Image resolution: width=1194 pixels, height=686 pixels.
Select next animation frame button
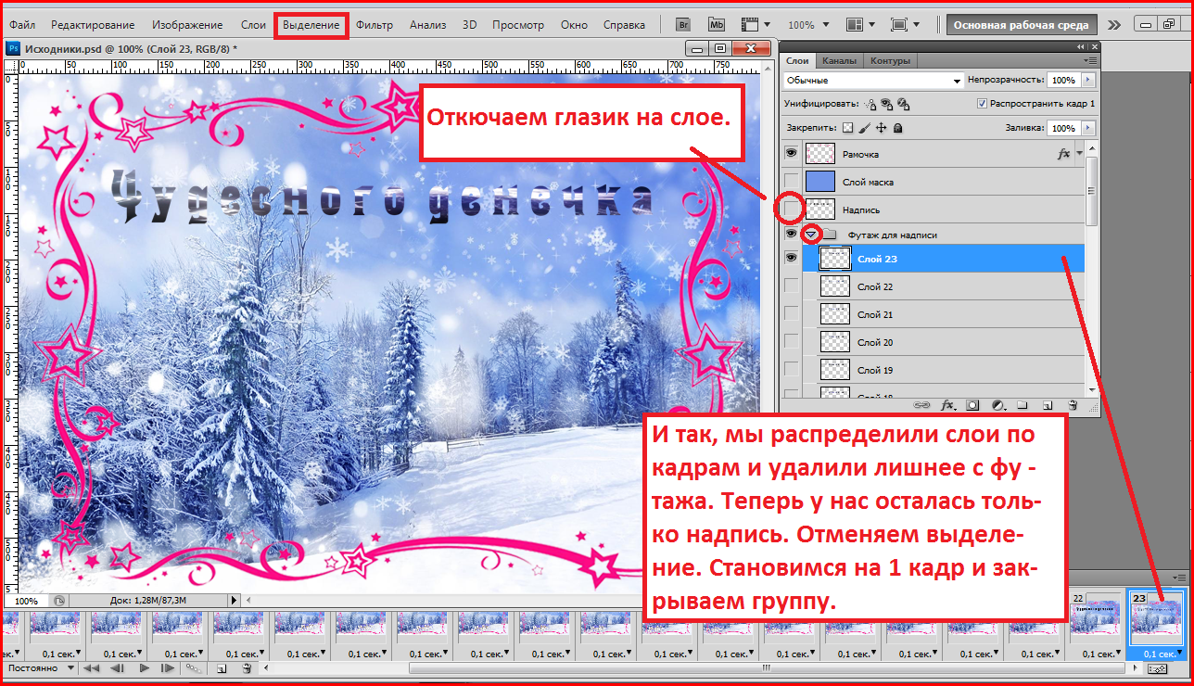pyautogui.click(x=168, y=667)
